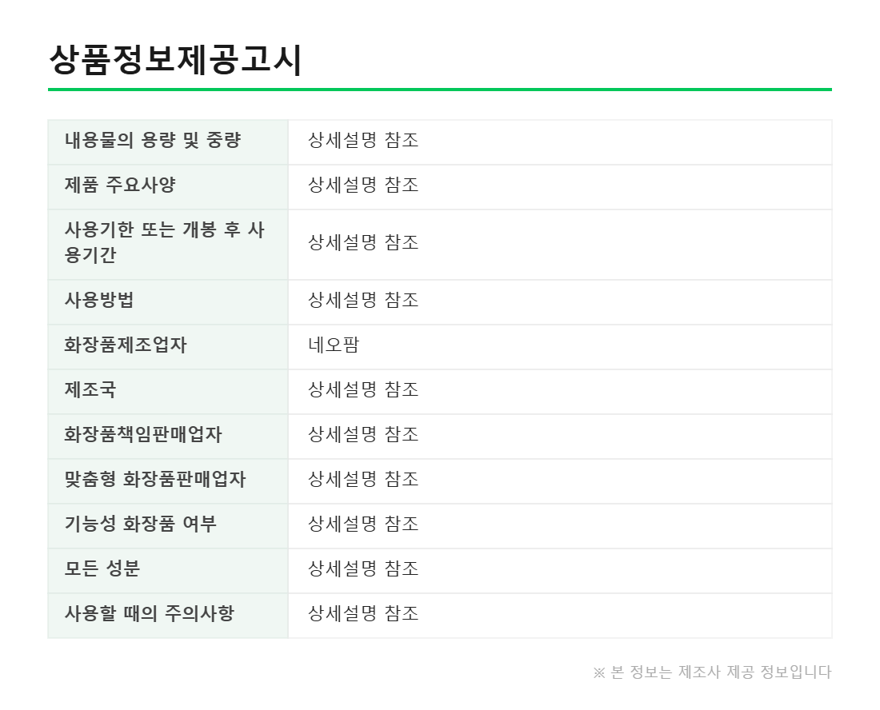Click the 상품정보제공고시 heading
The height and width of the screenshot is (710, 880).
(176, 59)
